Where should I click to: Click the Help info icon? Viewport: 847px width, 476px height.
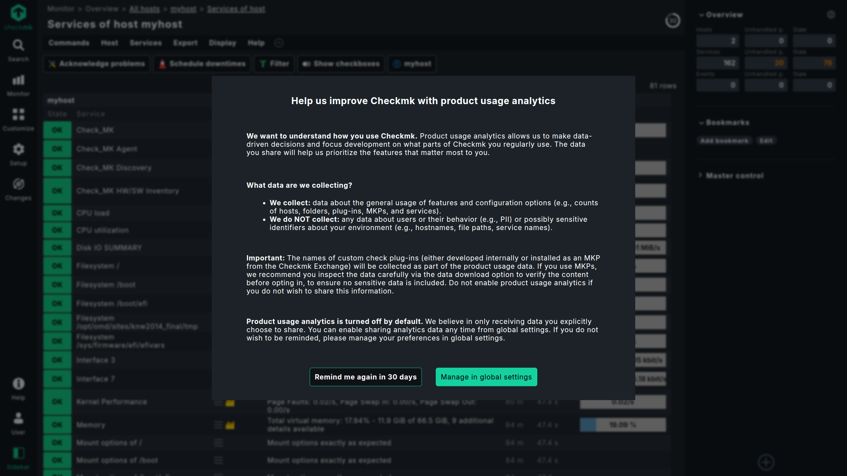[x=18, y=384]
